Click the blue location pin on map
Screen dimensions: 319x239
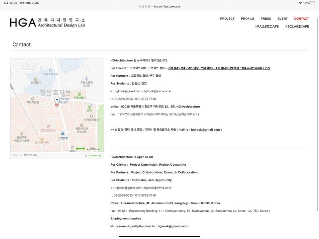(x=57, y=100)
